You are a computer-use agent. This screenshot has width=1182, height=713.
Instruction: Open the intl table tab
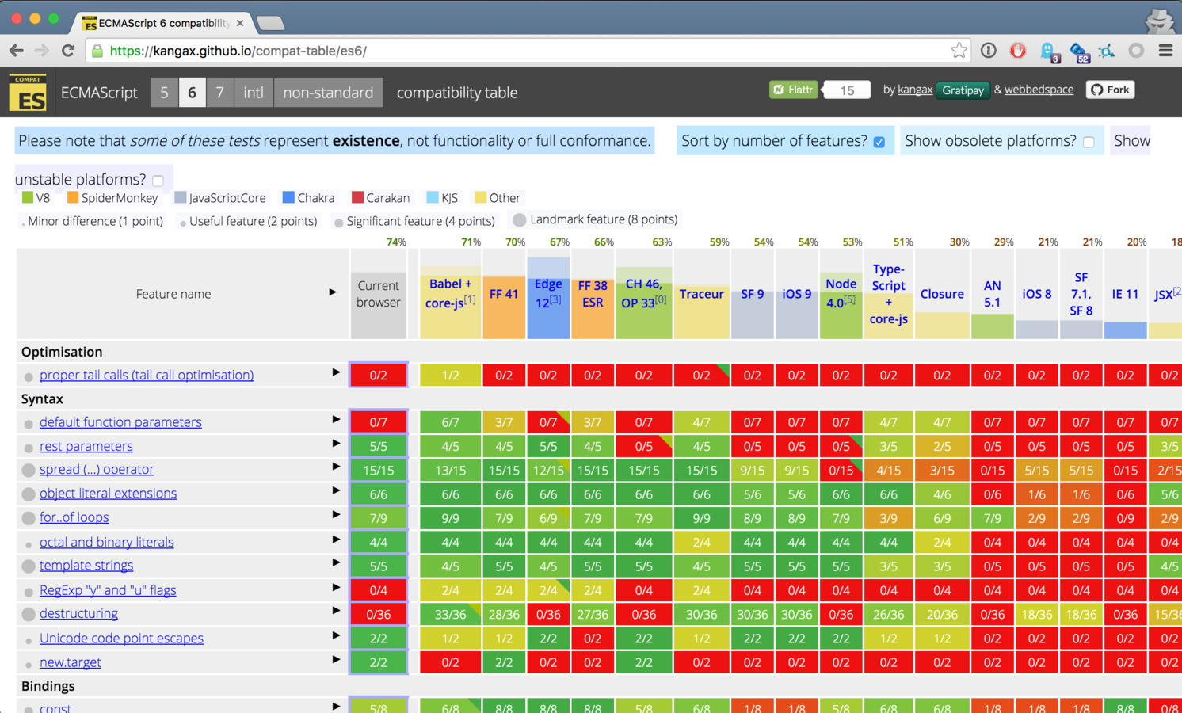254,93
